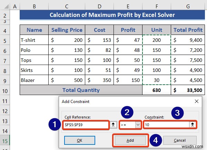Viewport: 207px width, 150px height.
Task: Cancel the Add Constraint dialog
Action: pos(179,140)
